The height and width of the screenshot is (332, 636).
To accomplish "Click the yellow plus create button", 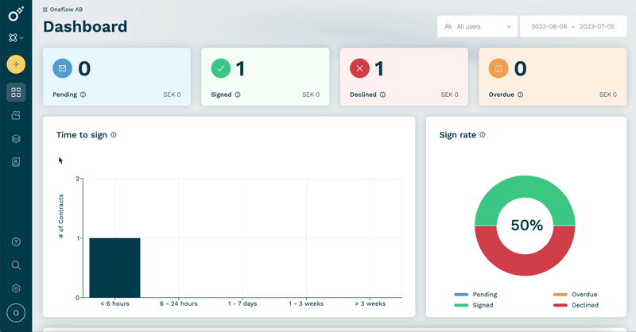I will [x=16, y=64].
